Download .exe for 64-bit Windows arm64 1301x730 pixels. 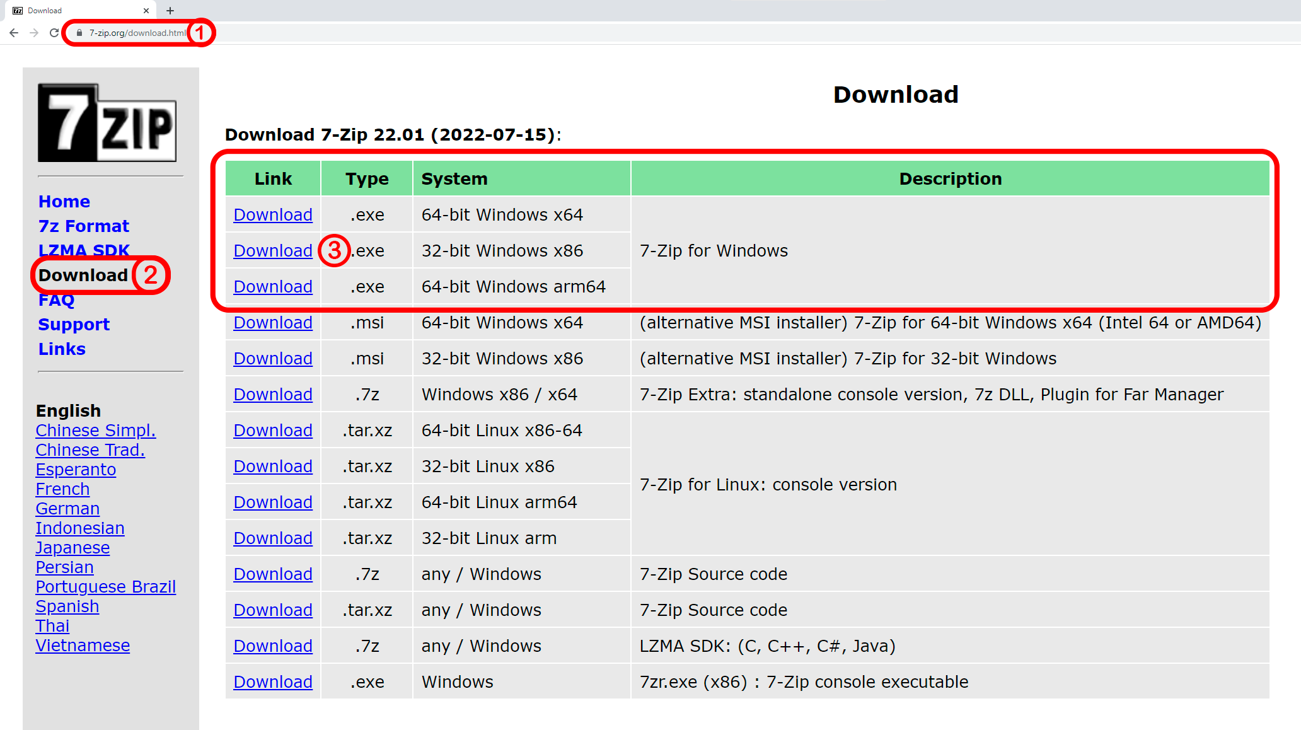click(273, 287)
